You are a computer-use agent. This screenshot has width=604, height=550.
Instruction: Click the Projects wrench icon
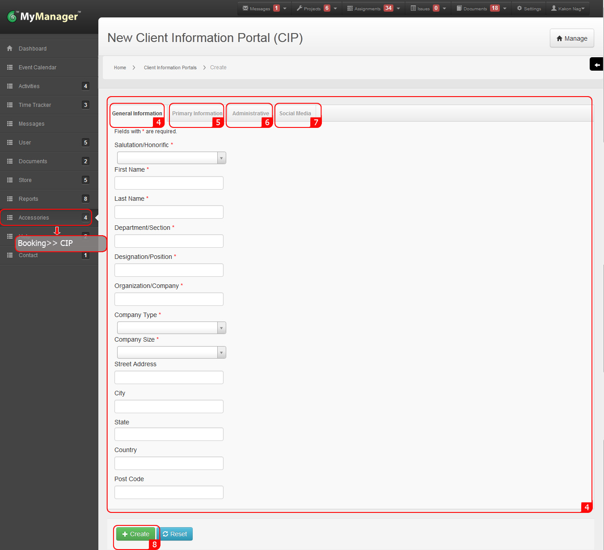tap(300, 8)
